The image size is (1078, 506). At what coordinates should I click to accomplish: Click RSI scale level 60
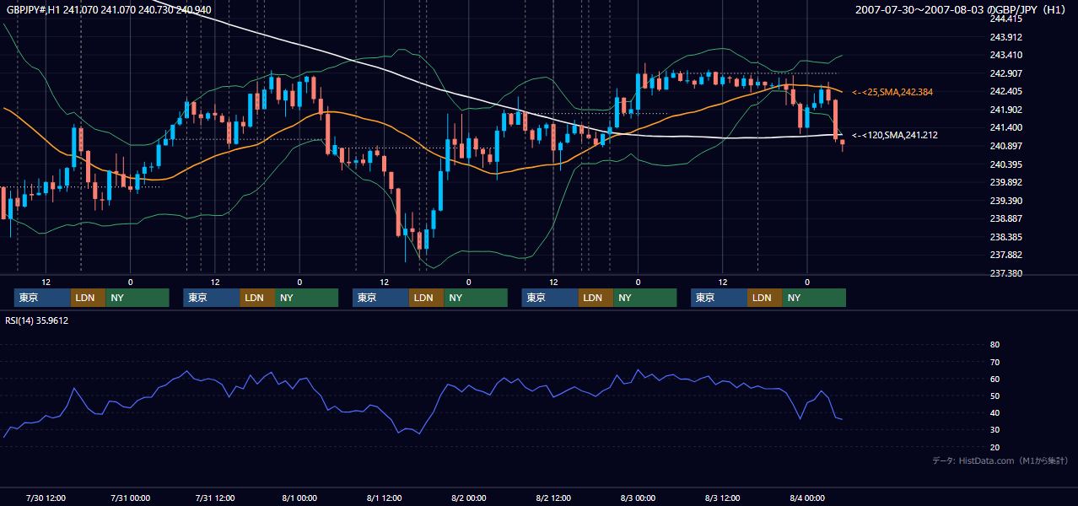pyautogui.click(x=994, y=379)
